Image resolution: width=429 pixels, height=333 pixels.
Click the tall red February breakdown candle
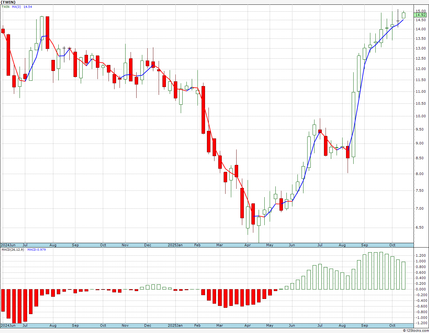coord(203,110)
